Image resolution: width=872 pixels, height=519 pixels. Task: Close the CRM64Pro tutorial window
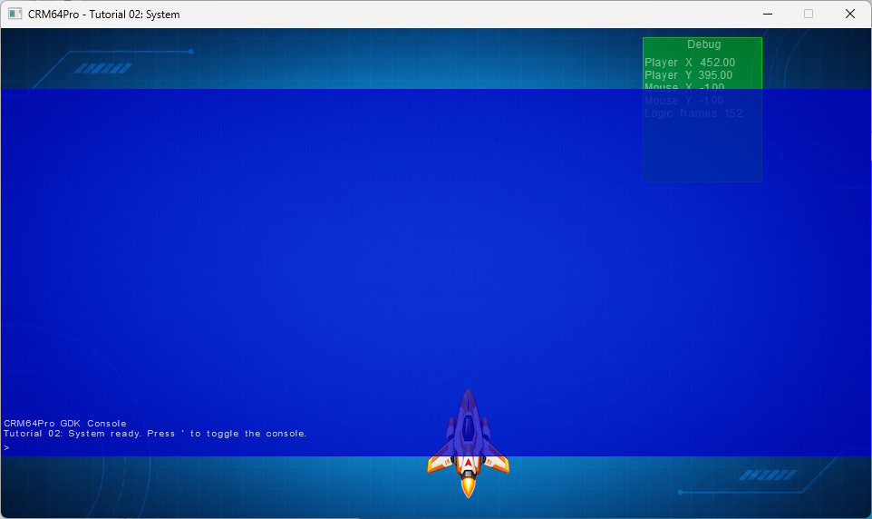(849, 14)
